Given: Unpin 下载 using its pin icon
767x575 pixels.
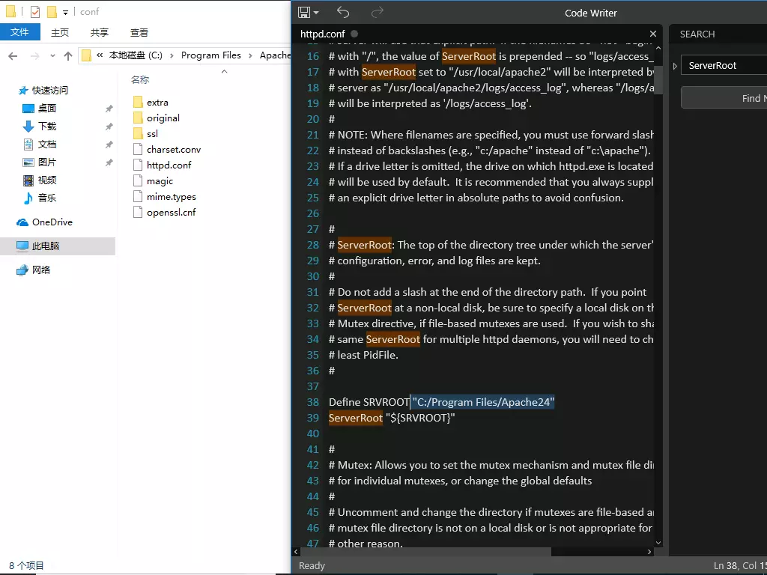Looking at the screenshot, I should tap(109, 127).
